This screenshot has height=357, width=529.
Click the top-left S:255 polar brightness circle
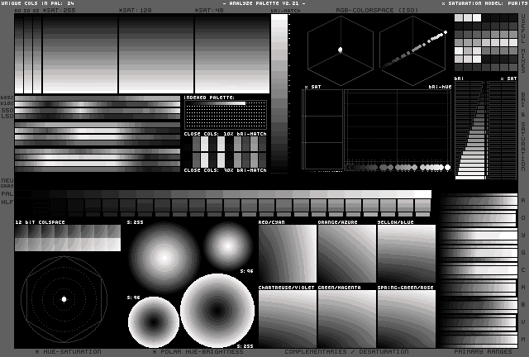pyautogui.click(x=163, y=256)
